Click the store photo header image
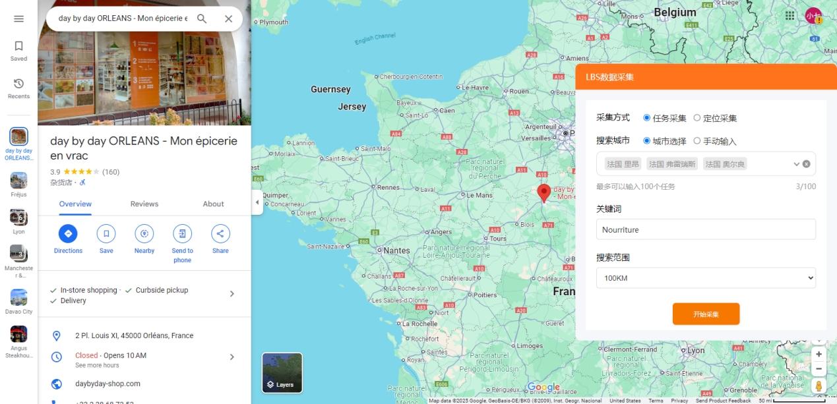 (x=144, y=78)
